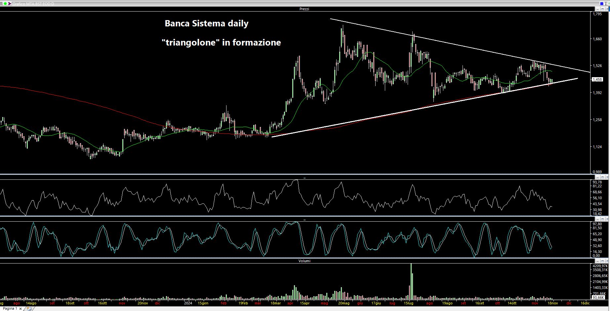The width and height of the screenshot is (610, 311).
Task: Open a new page with the star tab icon
Action: (29, 309)
